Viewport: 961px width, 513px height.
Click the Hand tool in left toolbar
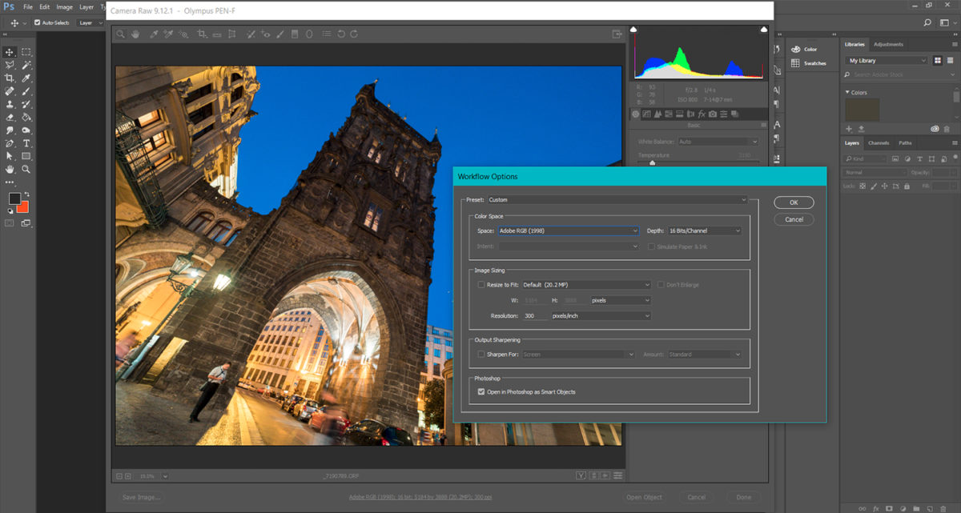click(x=10, y=170)
